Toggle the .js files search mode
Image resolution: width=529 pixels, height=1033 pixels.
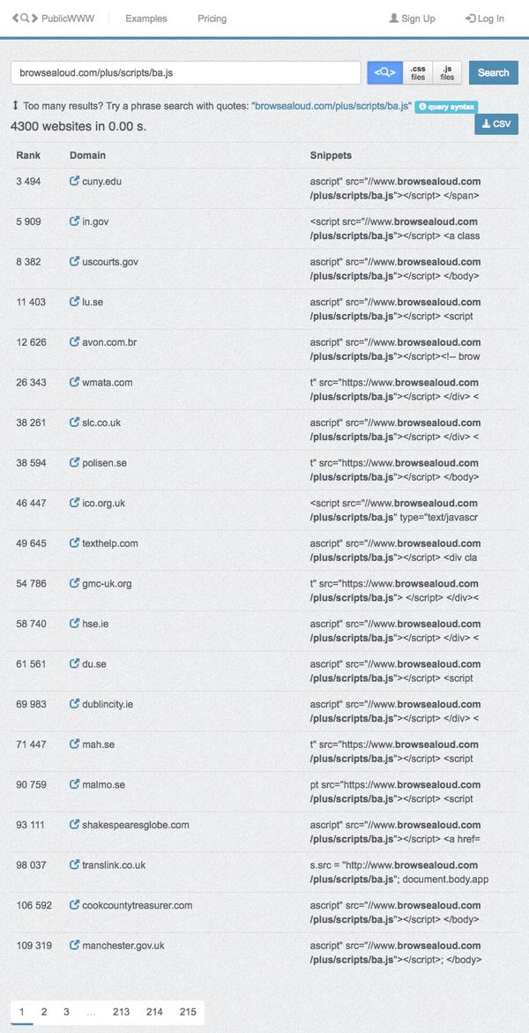[x=447, y=72]
